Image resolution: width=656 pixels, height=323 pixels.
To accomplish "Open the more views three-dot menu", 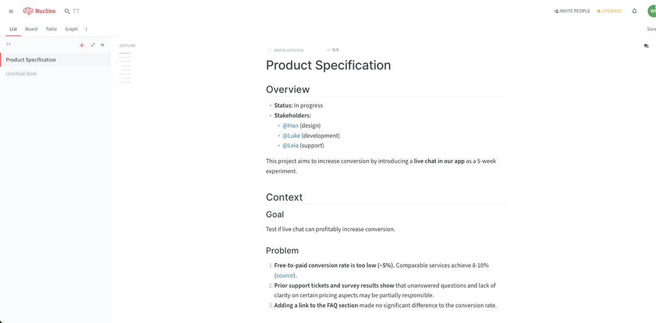I will coord(86,30).
